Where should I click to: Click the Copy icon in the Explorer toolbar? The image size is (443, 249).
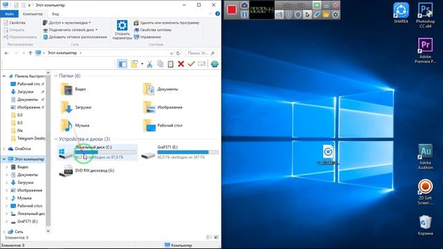tap(160, 64)
